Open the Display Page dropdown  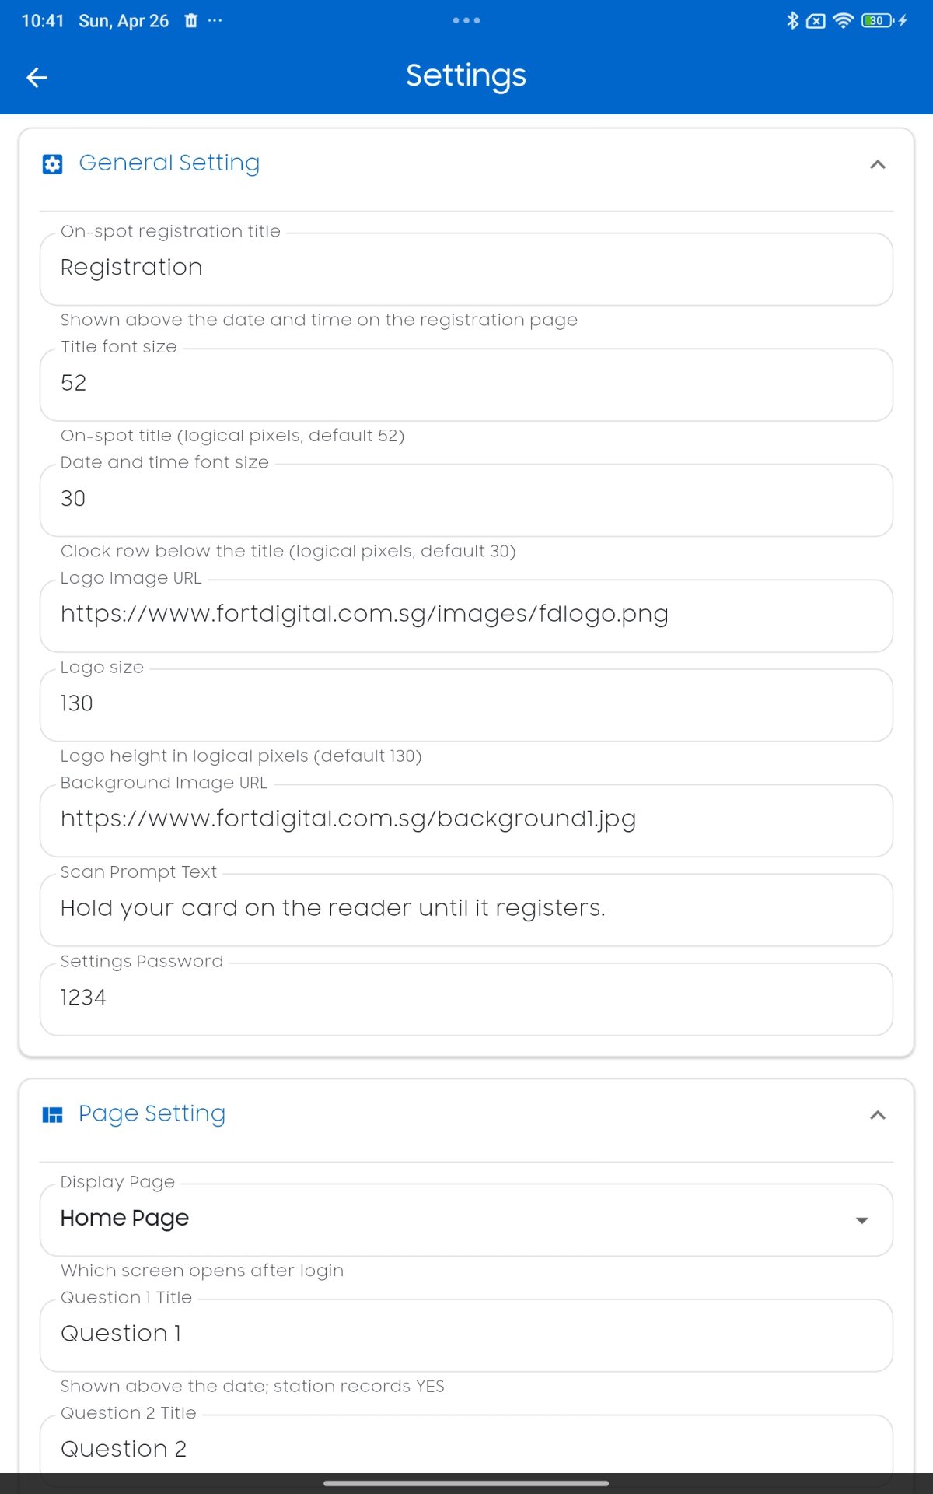[x=466, y=1219]
